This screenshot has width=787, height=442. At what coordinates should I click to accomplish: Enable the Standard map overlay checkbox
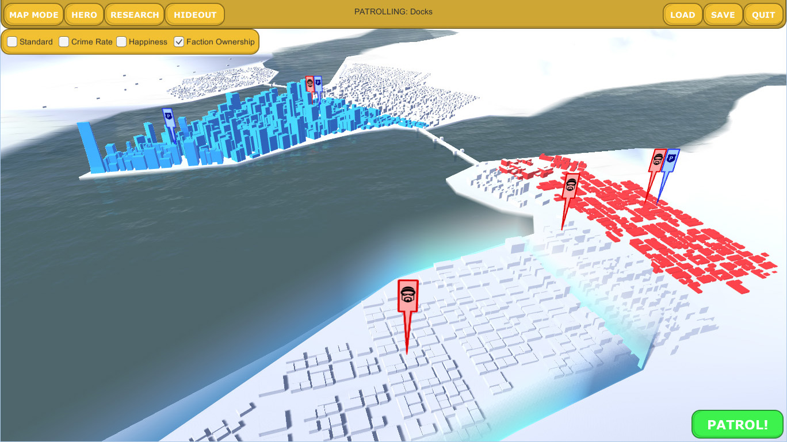point(12,42)
